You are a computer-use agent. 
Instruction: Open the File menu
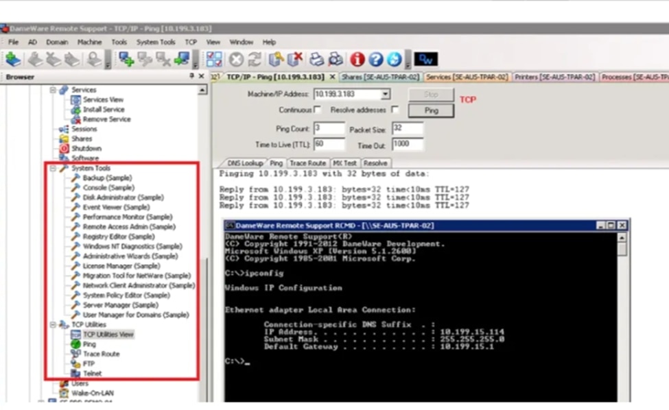(x=13, y=42)
